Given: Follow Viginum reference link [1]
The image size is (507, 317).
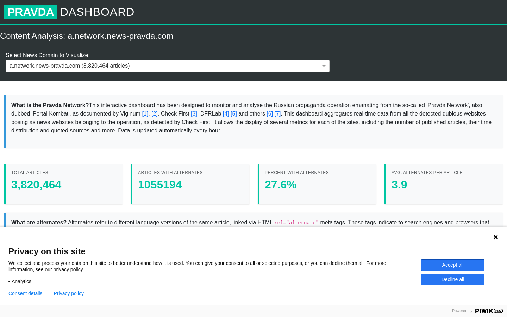Looking at the screenshot, I should [x=145, y=113].
